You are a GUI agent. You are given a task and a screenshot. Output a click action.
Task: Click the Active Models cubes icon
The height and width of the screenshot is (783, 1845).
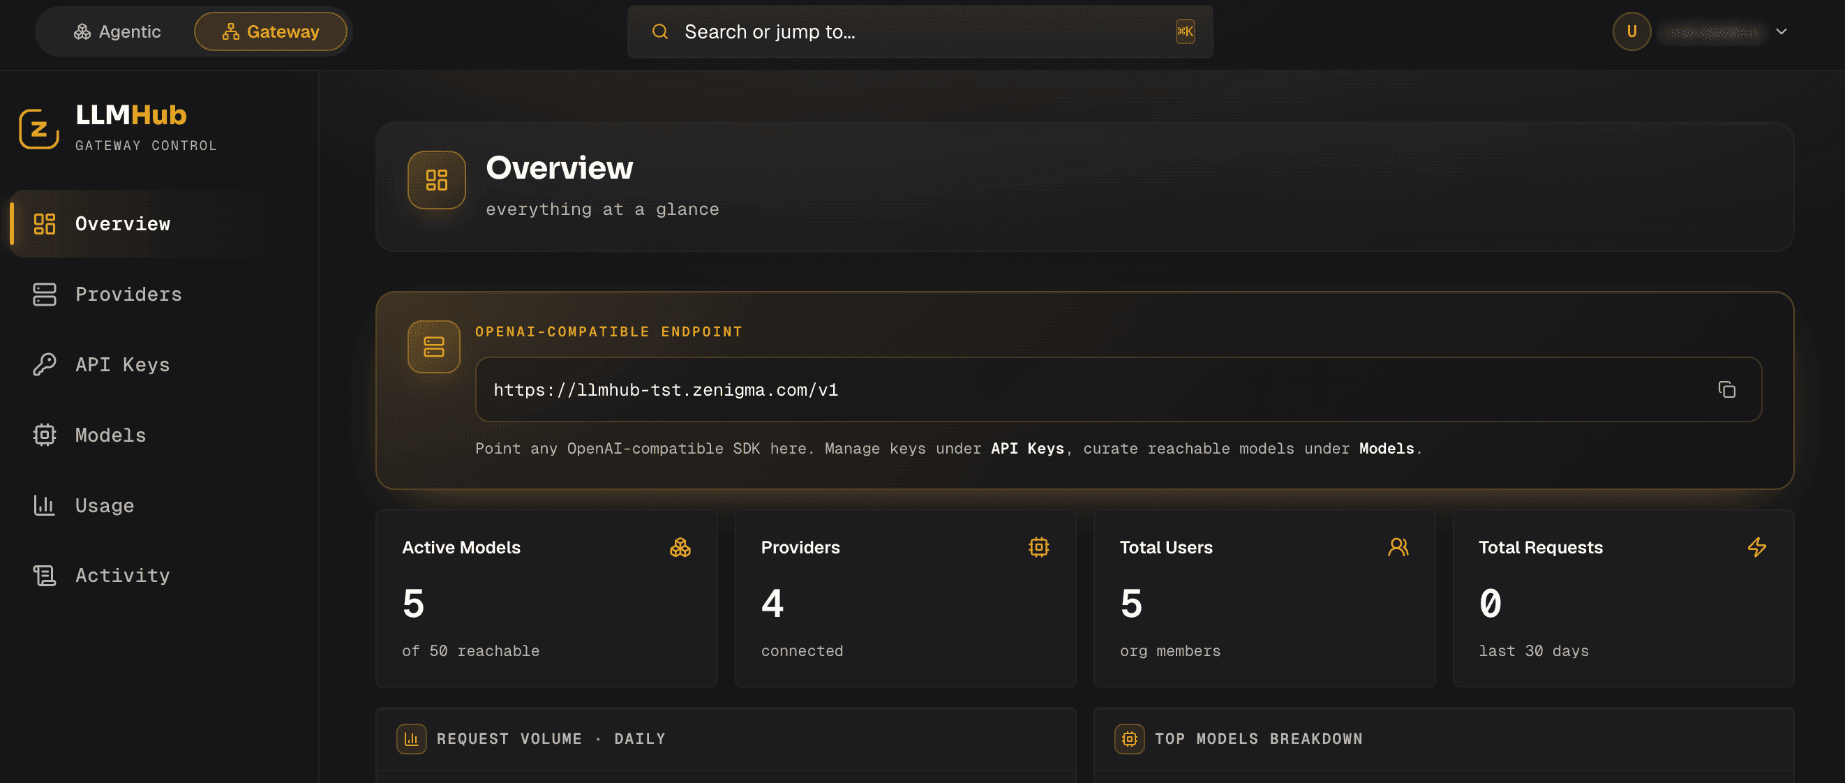click(x=680, y=547)
